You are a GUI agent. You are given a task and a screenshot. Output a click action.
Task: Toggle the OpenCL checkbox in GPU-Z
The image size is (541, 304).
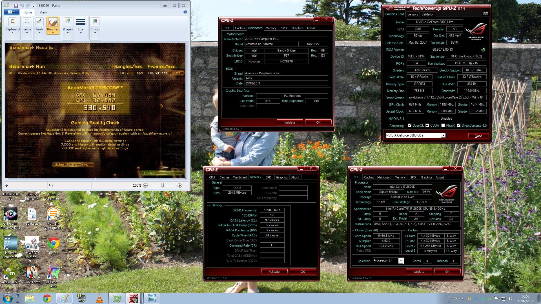click(409, 126)
